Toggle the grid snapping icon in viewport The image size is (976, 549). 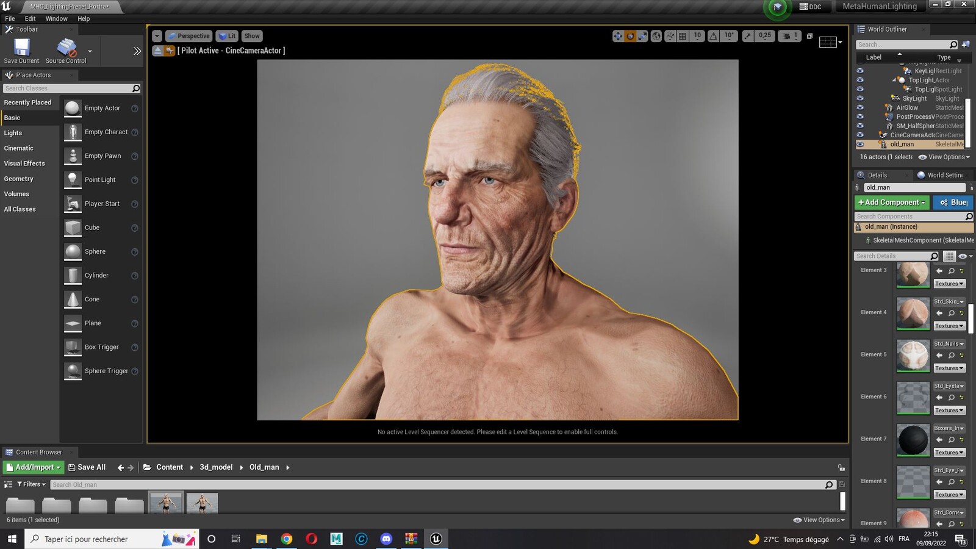click(x=683, y=36)
